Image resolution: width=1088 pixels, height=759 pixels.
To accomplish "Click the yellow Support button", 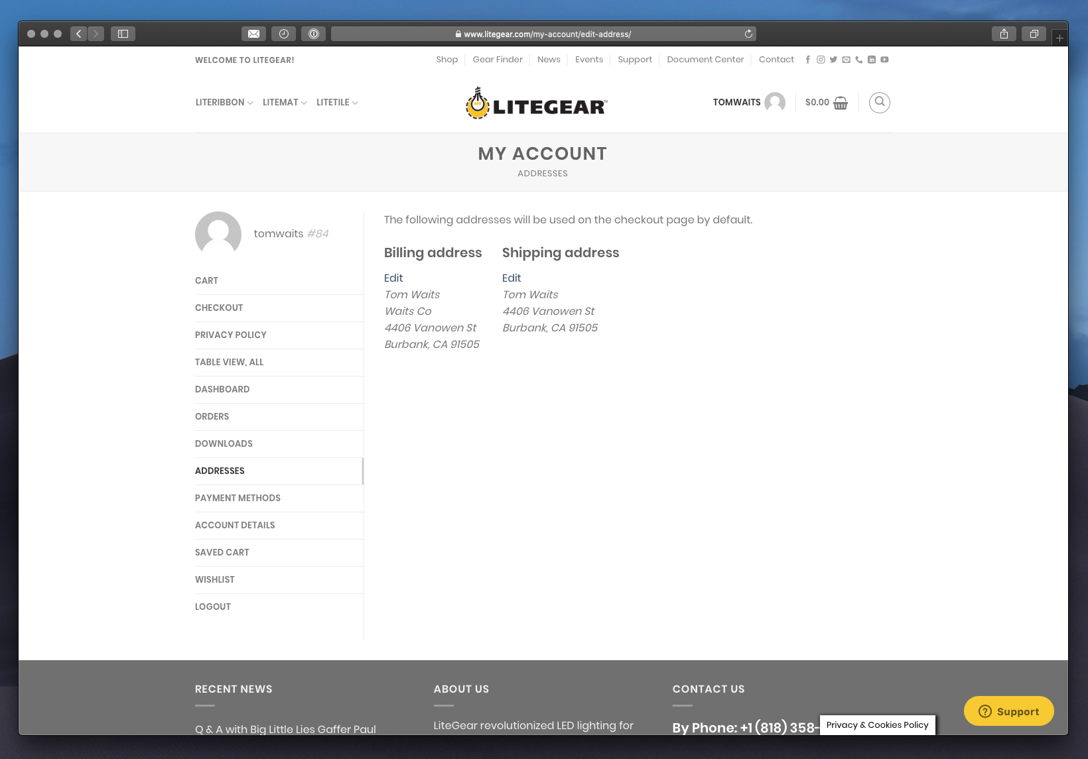I will click(x=1008, y=711).
